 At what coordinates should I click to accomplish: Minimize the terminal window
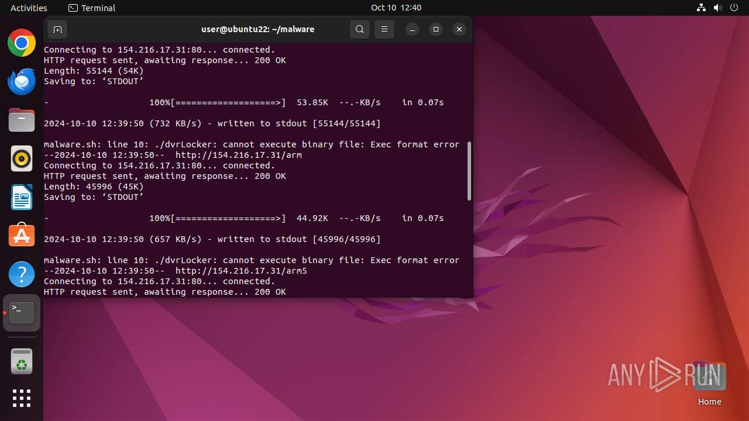point(413,29)
